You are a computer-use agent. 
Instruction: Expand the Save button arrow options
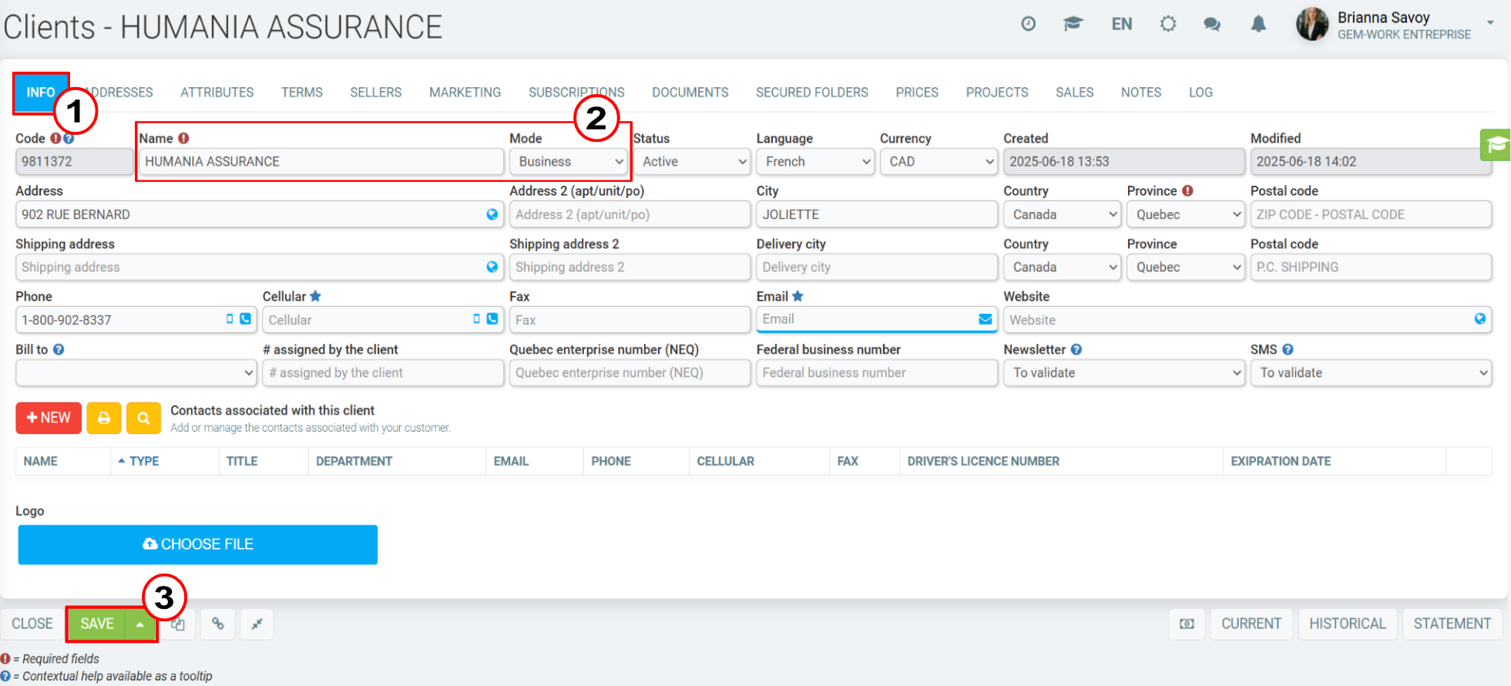[x=139, y=624]
